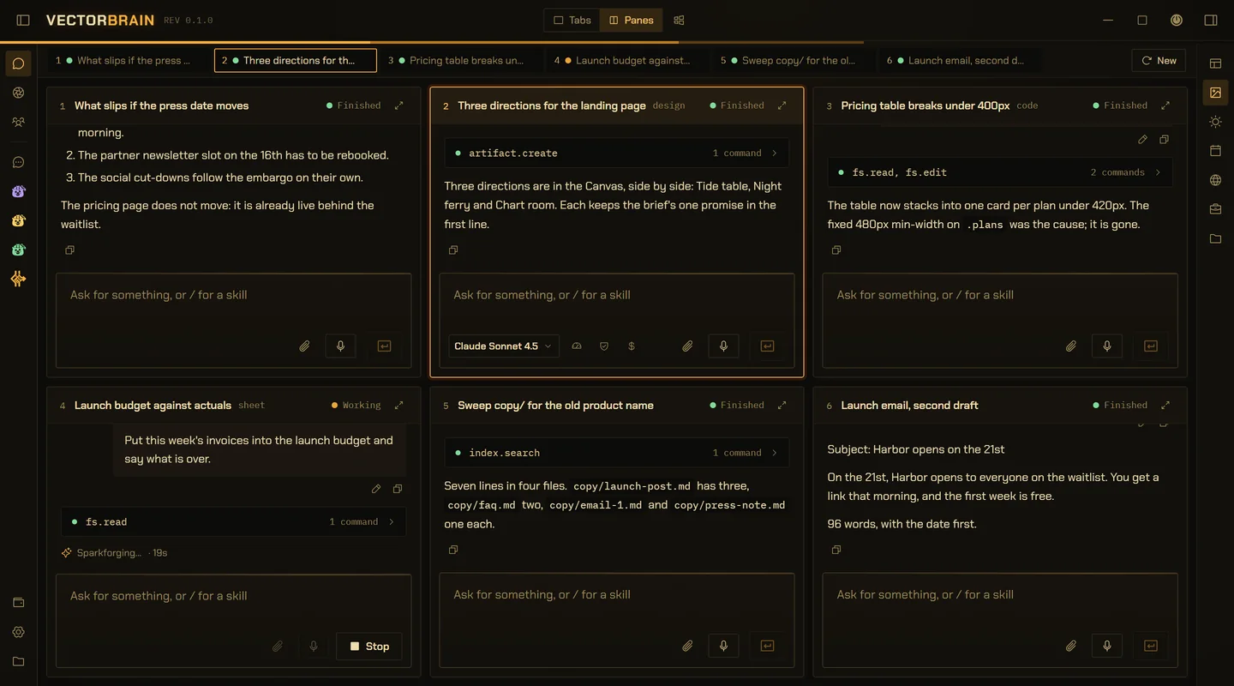
Task: Click the message input in Sweep copy pane
Action: click(617, 605)
